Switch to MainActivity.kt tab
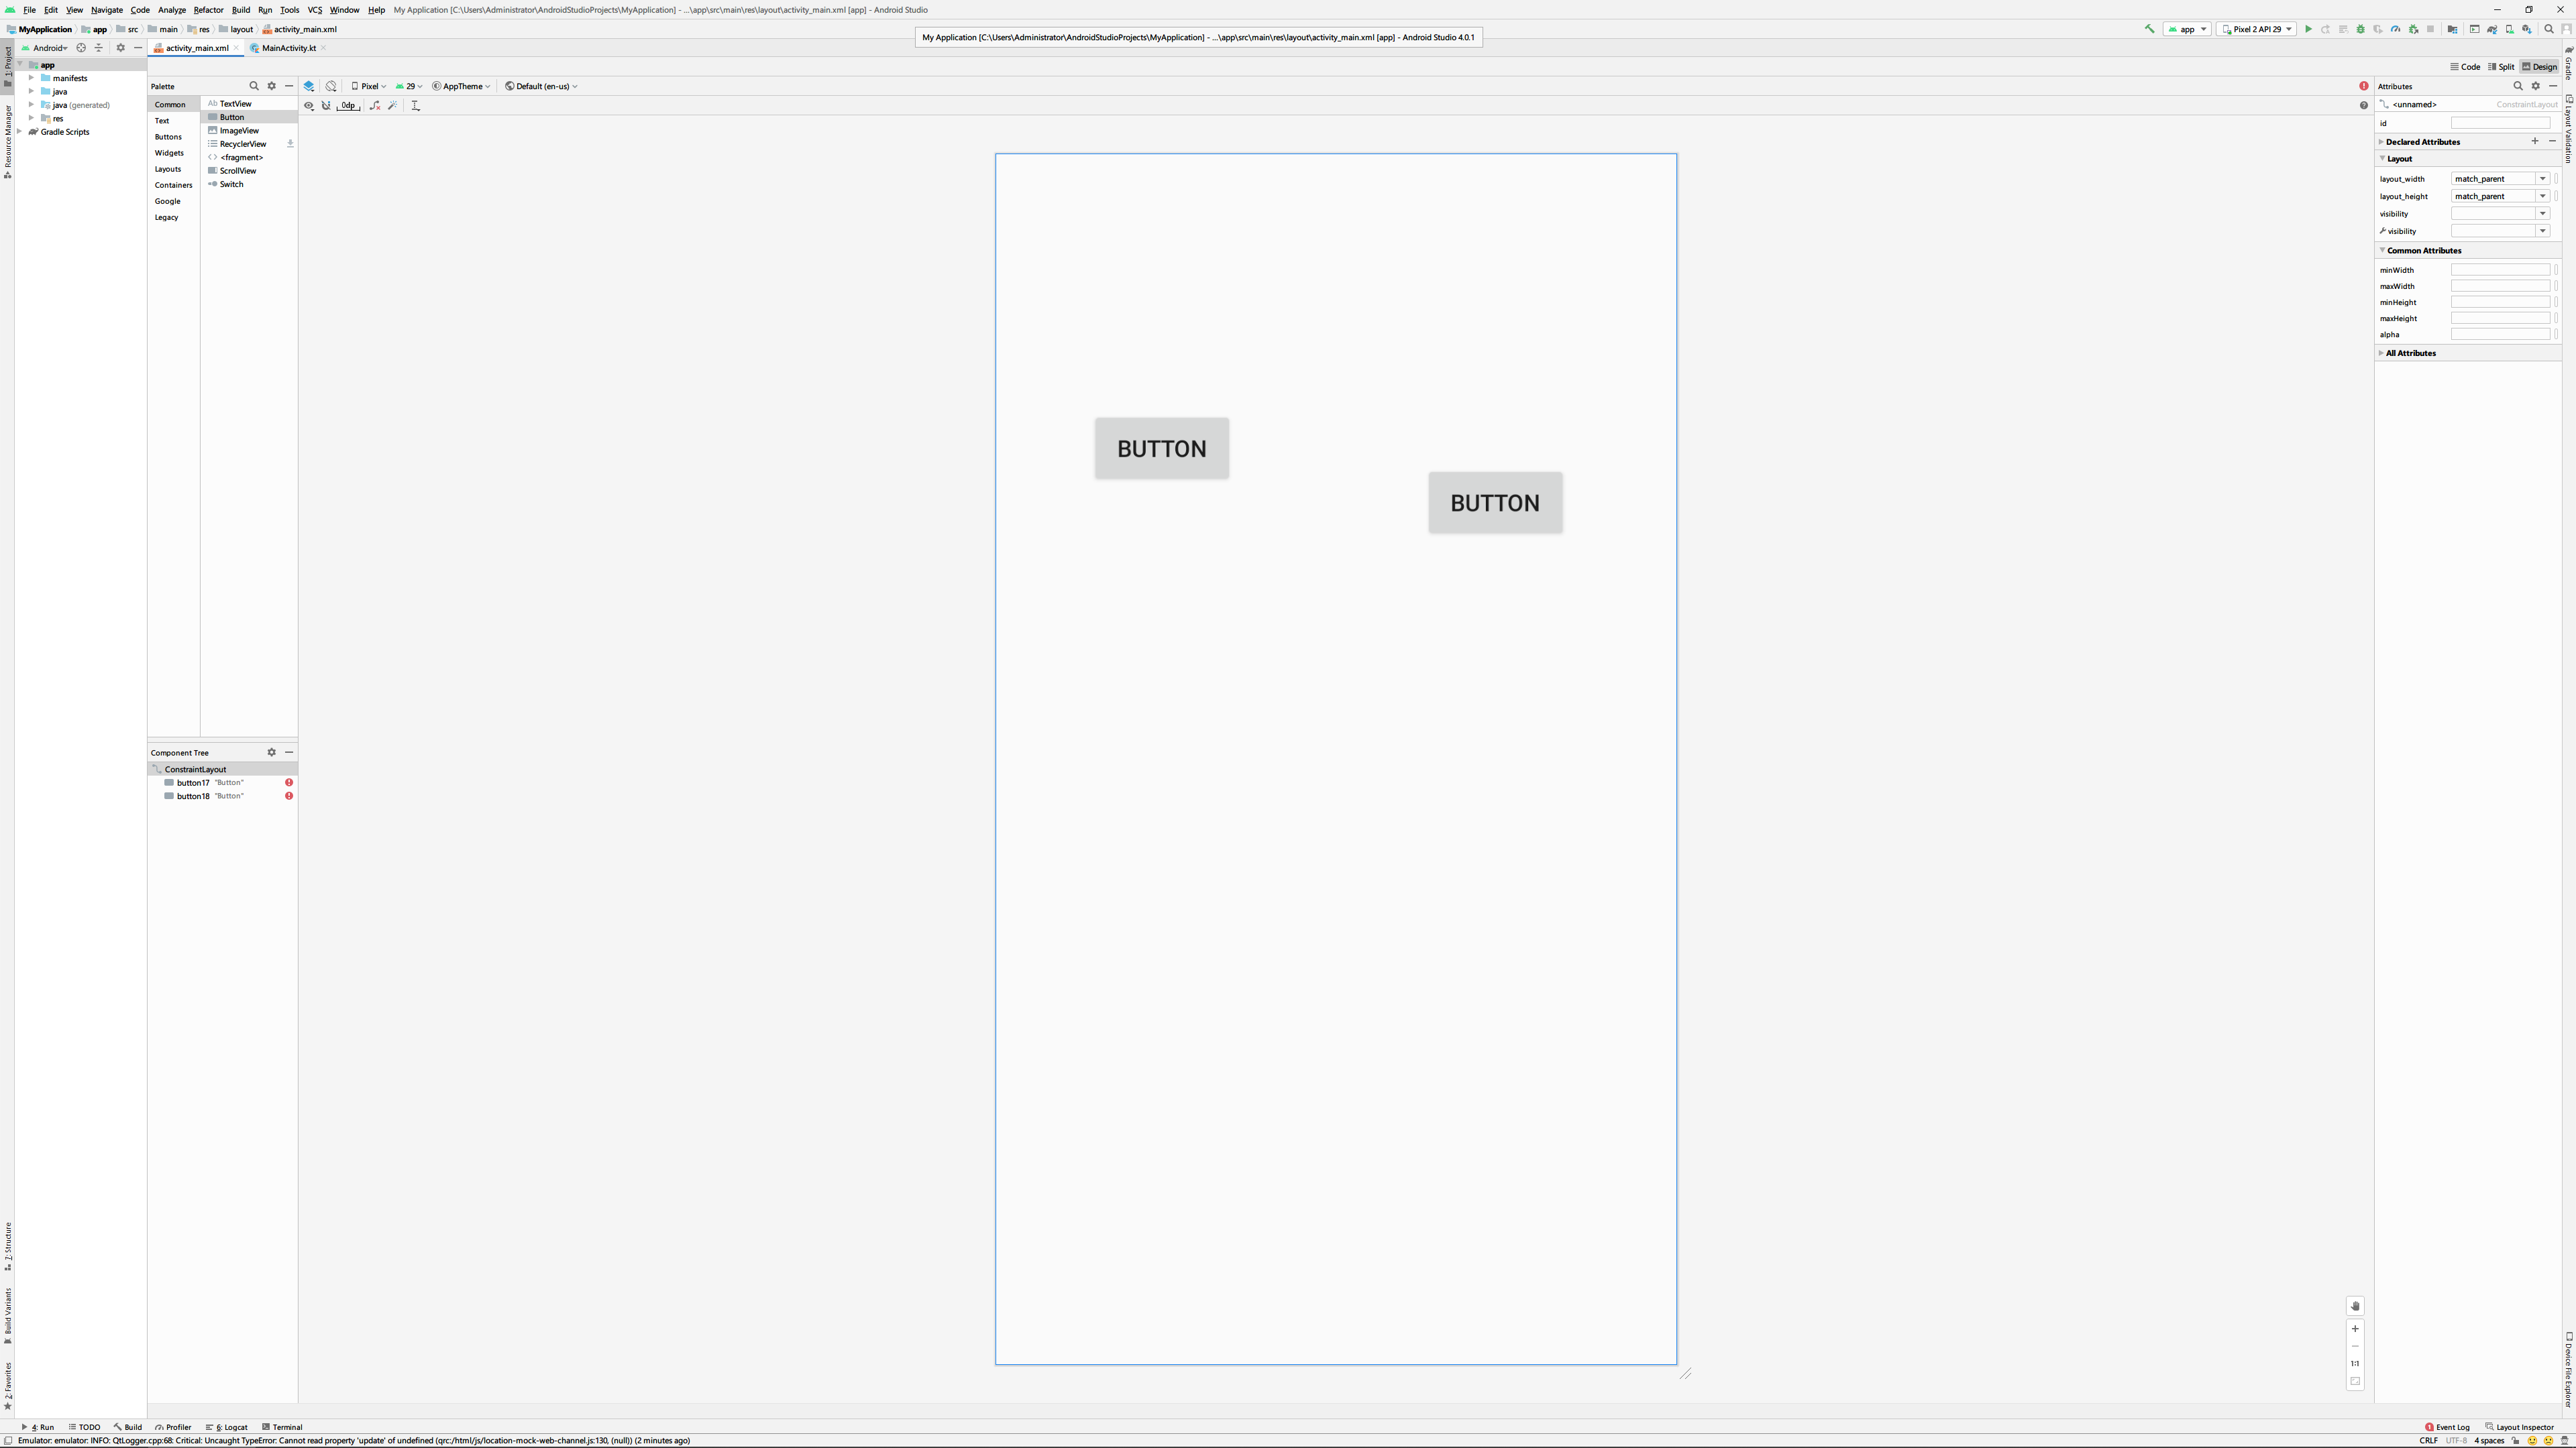The image size is (2576, 1448). (288, 48)
